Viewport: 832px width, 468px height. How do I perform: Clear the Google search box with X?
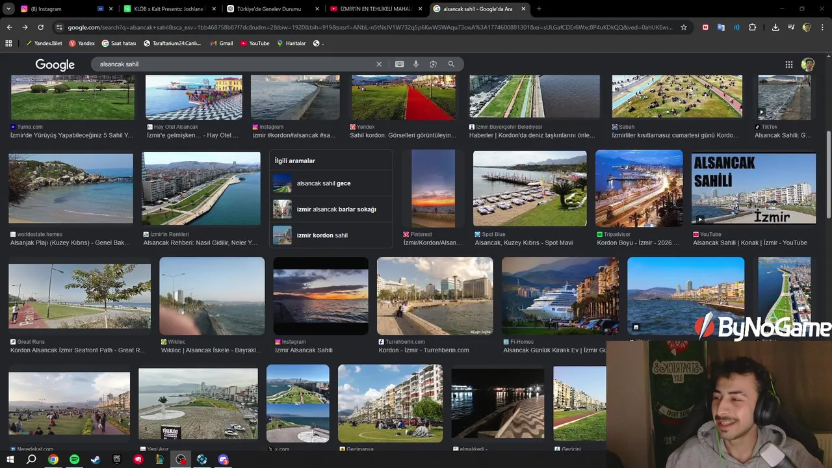coord(379,64)
